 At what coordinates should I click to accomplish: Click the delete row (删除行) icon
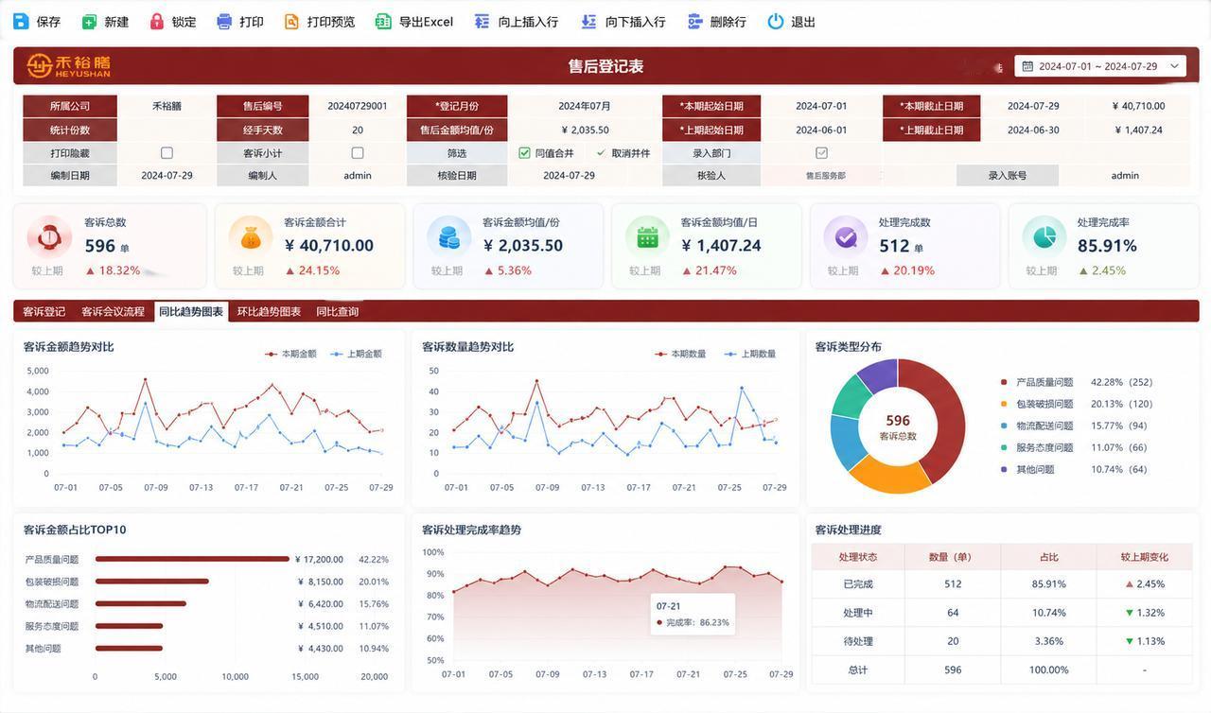click(x=695, y=21)
